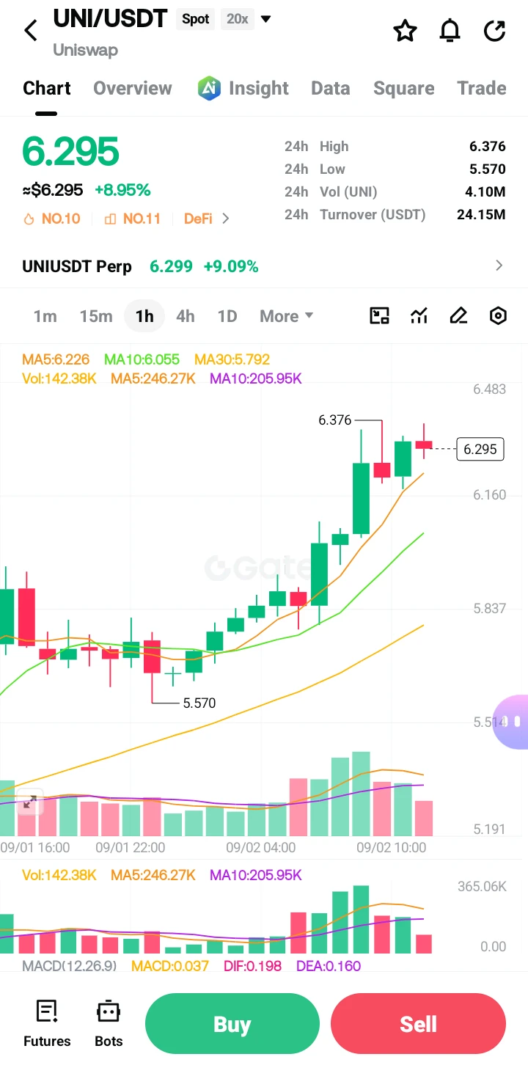Open Futures from bottom bar

coord(47,1024)
